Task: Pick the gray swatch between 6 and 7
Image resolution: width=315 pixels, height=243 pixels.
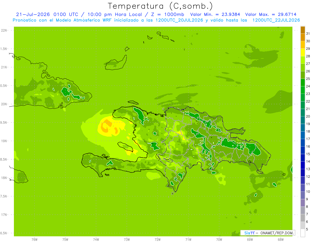Action: 303,218
